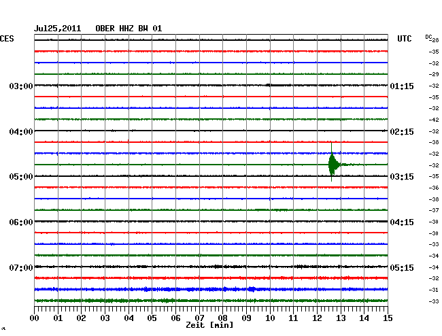Select the 07:00 local time label
The image size is (442, 336).
tap(21, 267)
